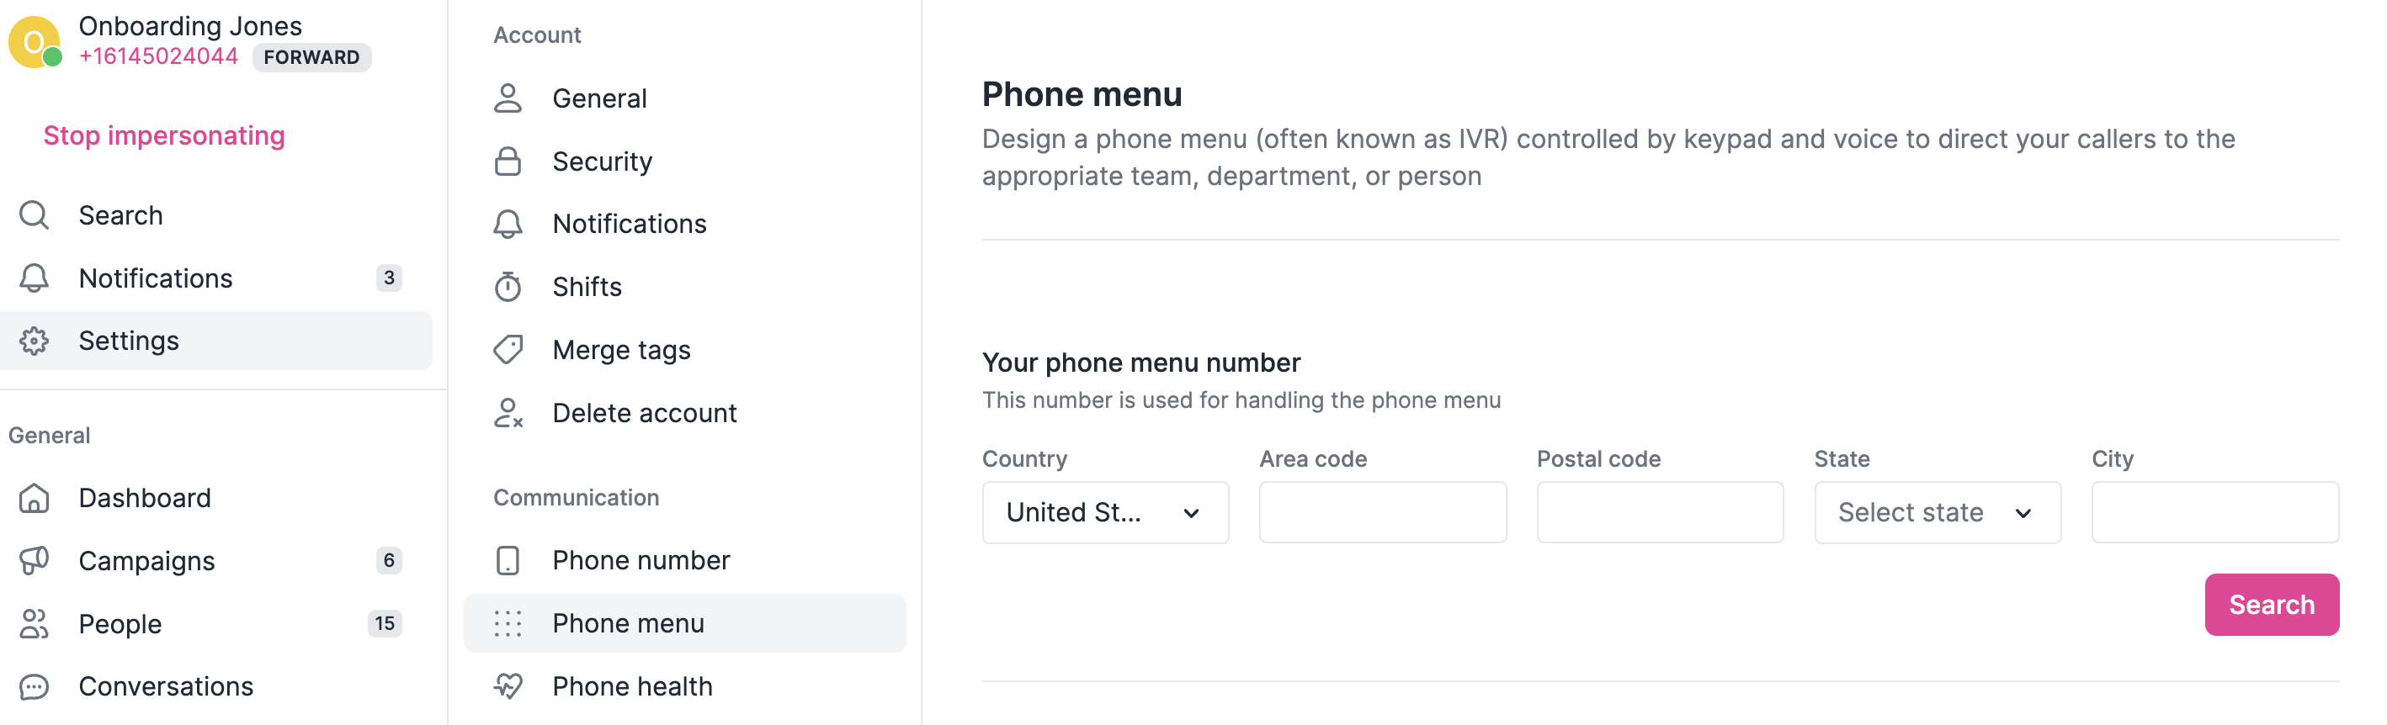Click the Campaigns megaphone icon
Viewport: 2387px width, 725px height.
pyautogui.click(x=35, y=560)
